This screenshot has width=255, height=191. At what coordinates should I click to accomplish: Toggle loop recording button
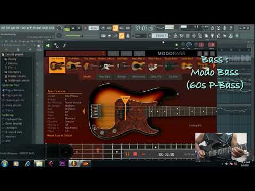[127, 28]
